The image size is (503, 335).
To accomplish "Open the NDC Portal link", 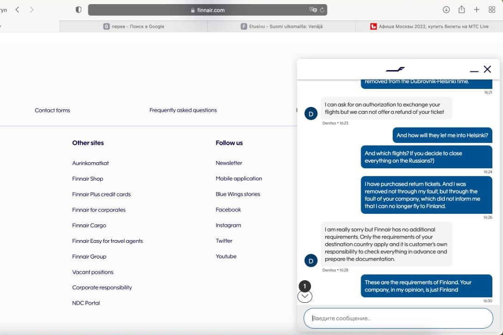I will coord(86,303).
